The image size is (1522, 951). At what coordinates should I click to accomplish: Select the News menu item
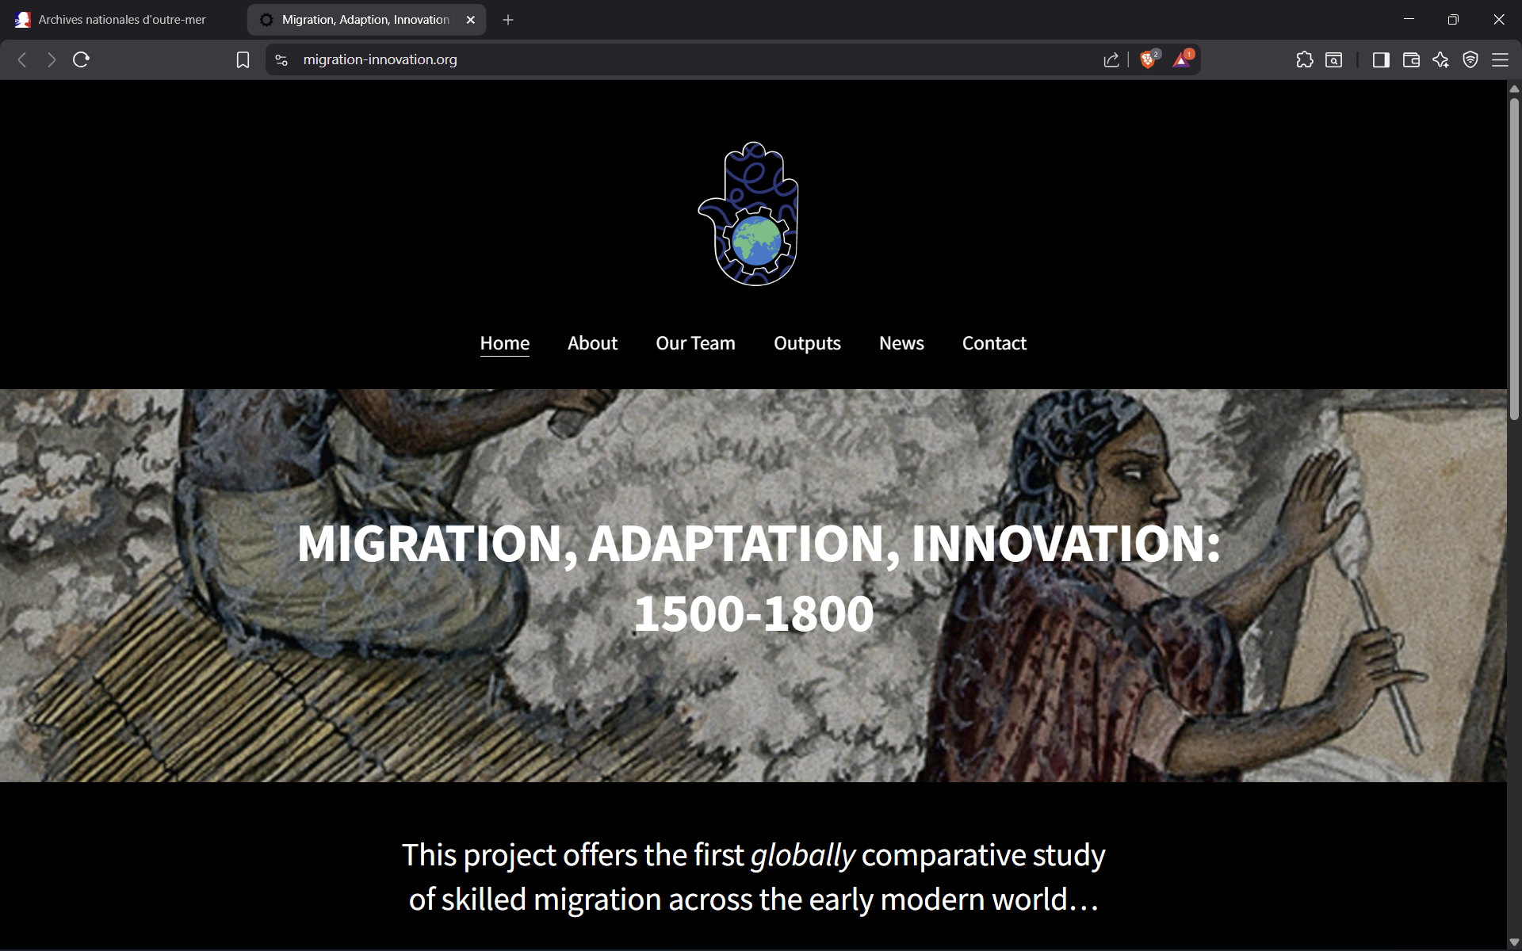click(901, 343)
